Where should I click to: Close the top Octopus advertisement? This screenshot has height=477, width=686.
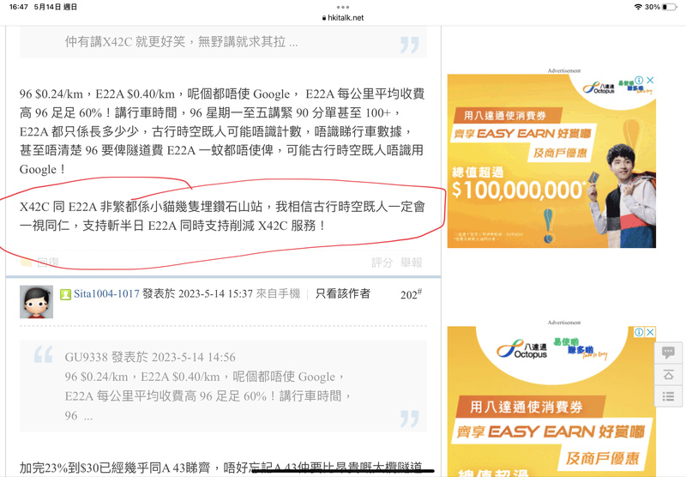[x=650, y=81]
